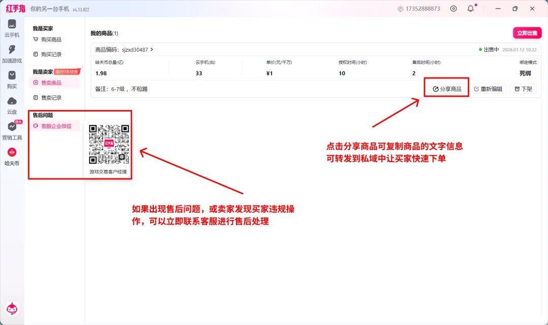Click the 我的商品(1) heading

(x=104, y=33)
